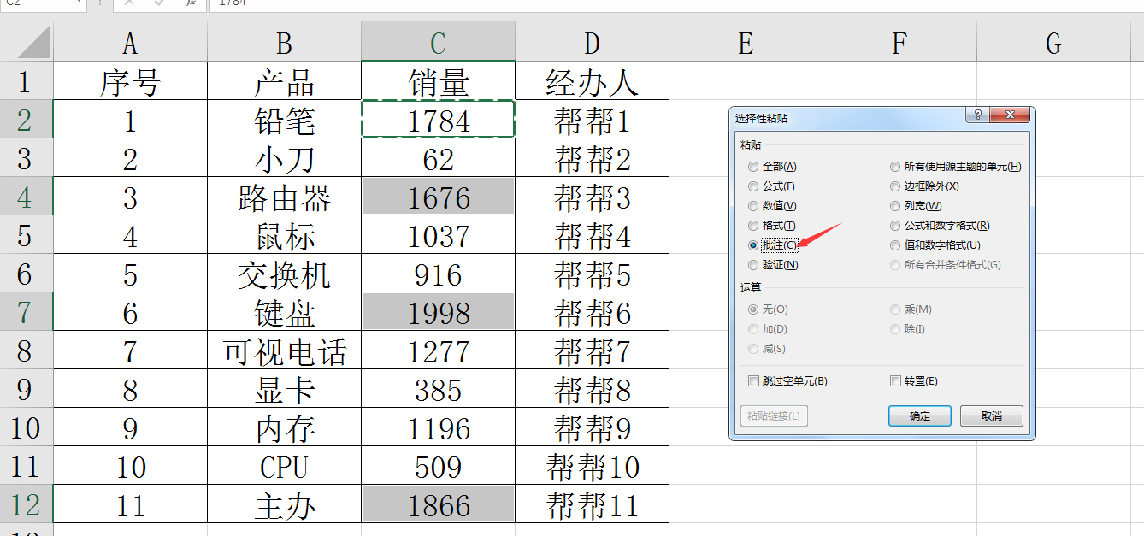Select the 批注(C) radio button
1144x536 pixels.
click(772, 245)
